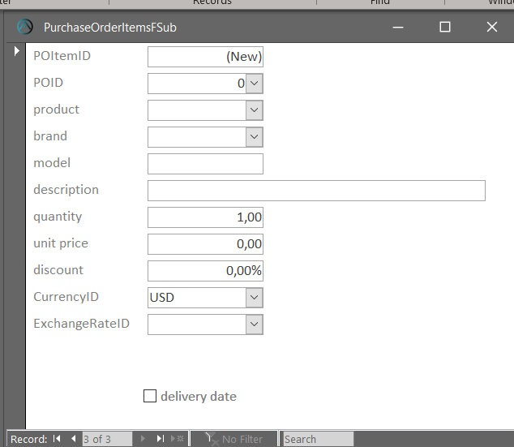The width and height of the screenshot is (514, 447).
Task: Click the PurchaseOrderItemsFSub window title
Action: coord(110,28)
